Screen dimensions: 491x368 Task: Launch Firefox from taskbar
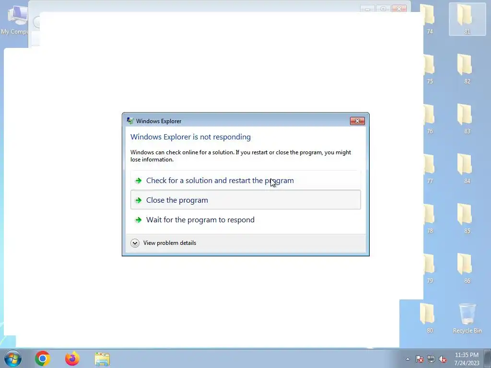click(x=72, y=358)
